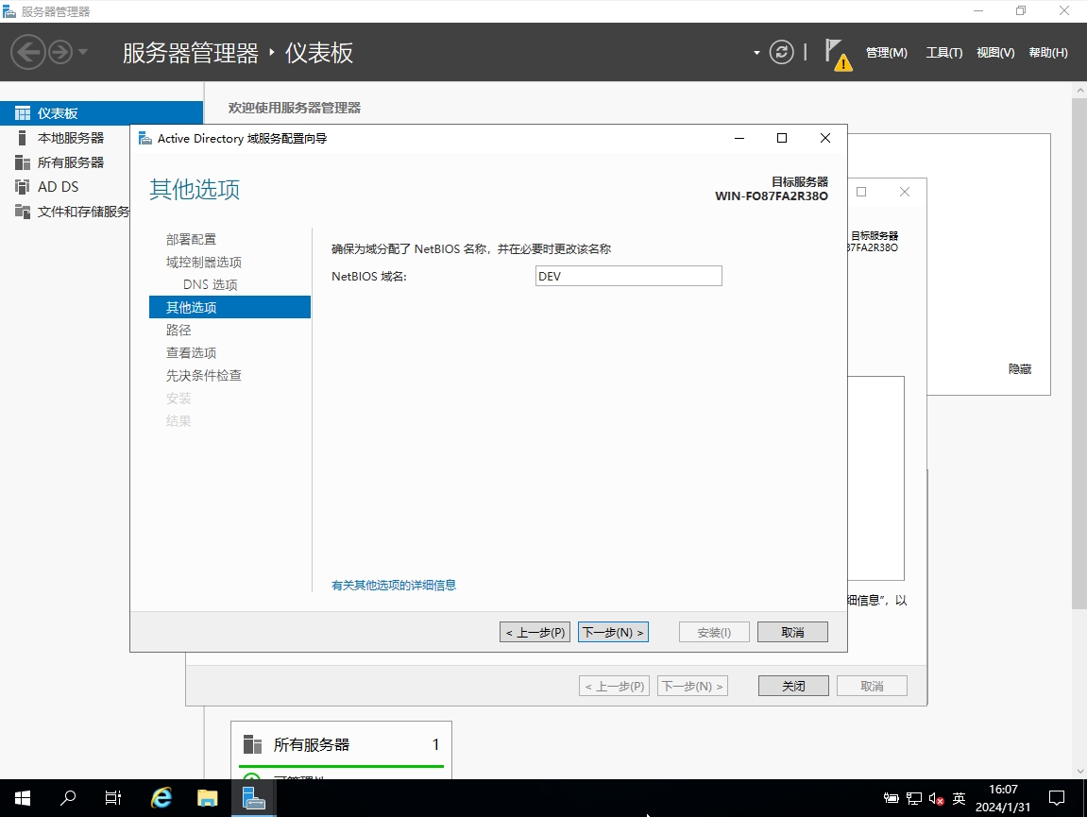
Task: Open the 管理(M) menu
Action: pos(886,53)
